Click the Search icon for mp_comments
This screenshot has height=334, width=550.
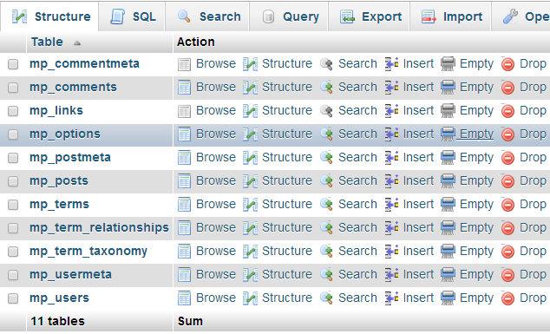[326, 88]
